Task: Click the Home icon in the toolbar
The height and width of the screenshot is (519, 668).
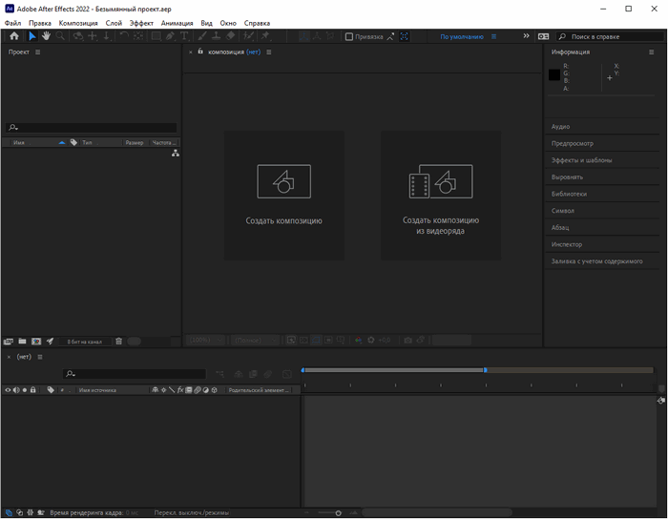Action: point(13,36)
